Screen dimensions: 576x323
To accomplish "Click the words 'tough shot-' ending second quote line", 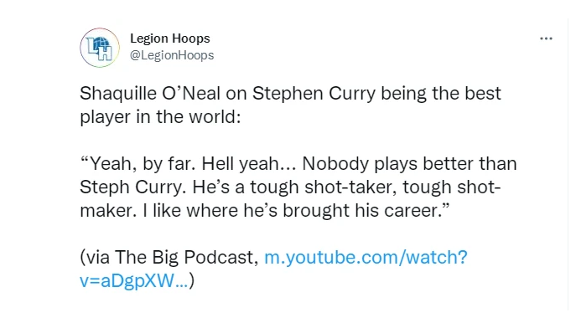I will (x=452, y=187).
